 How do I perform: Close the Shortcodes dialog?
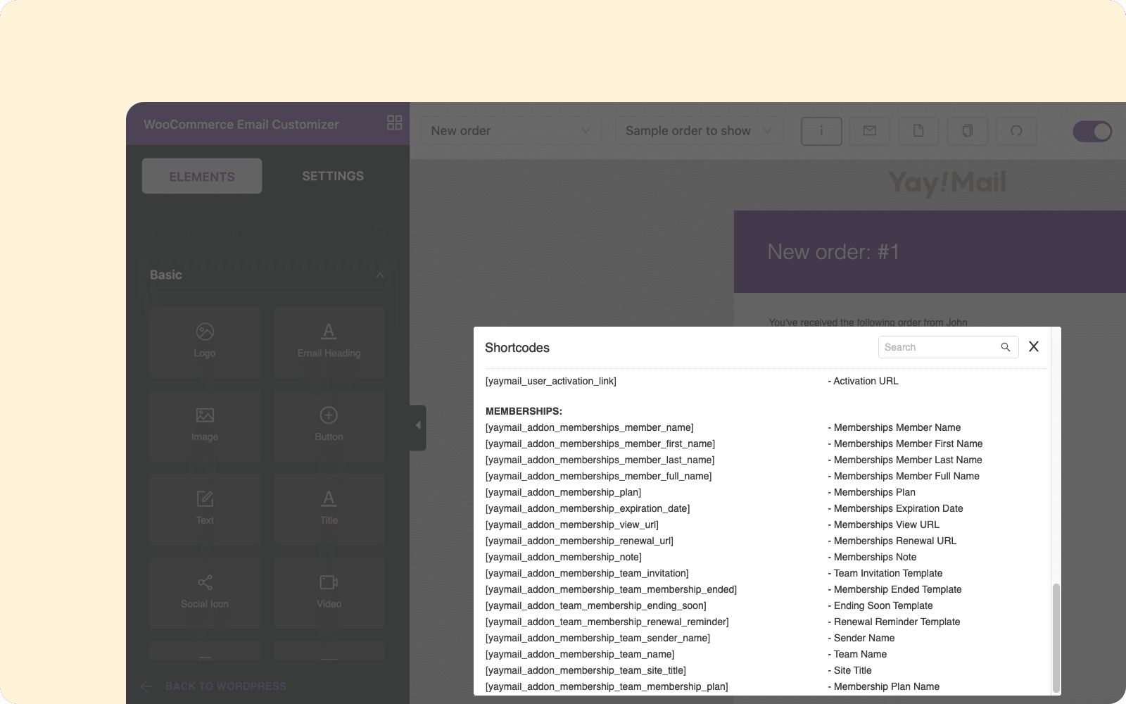click(x=1034, y=346)
